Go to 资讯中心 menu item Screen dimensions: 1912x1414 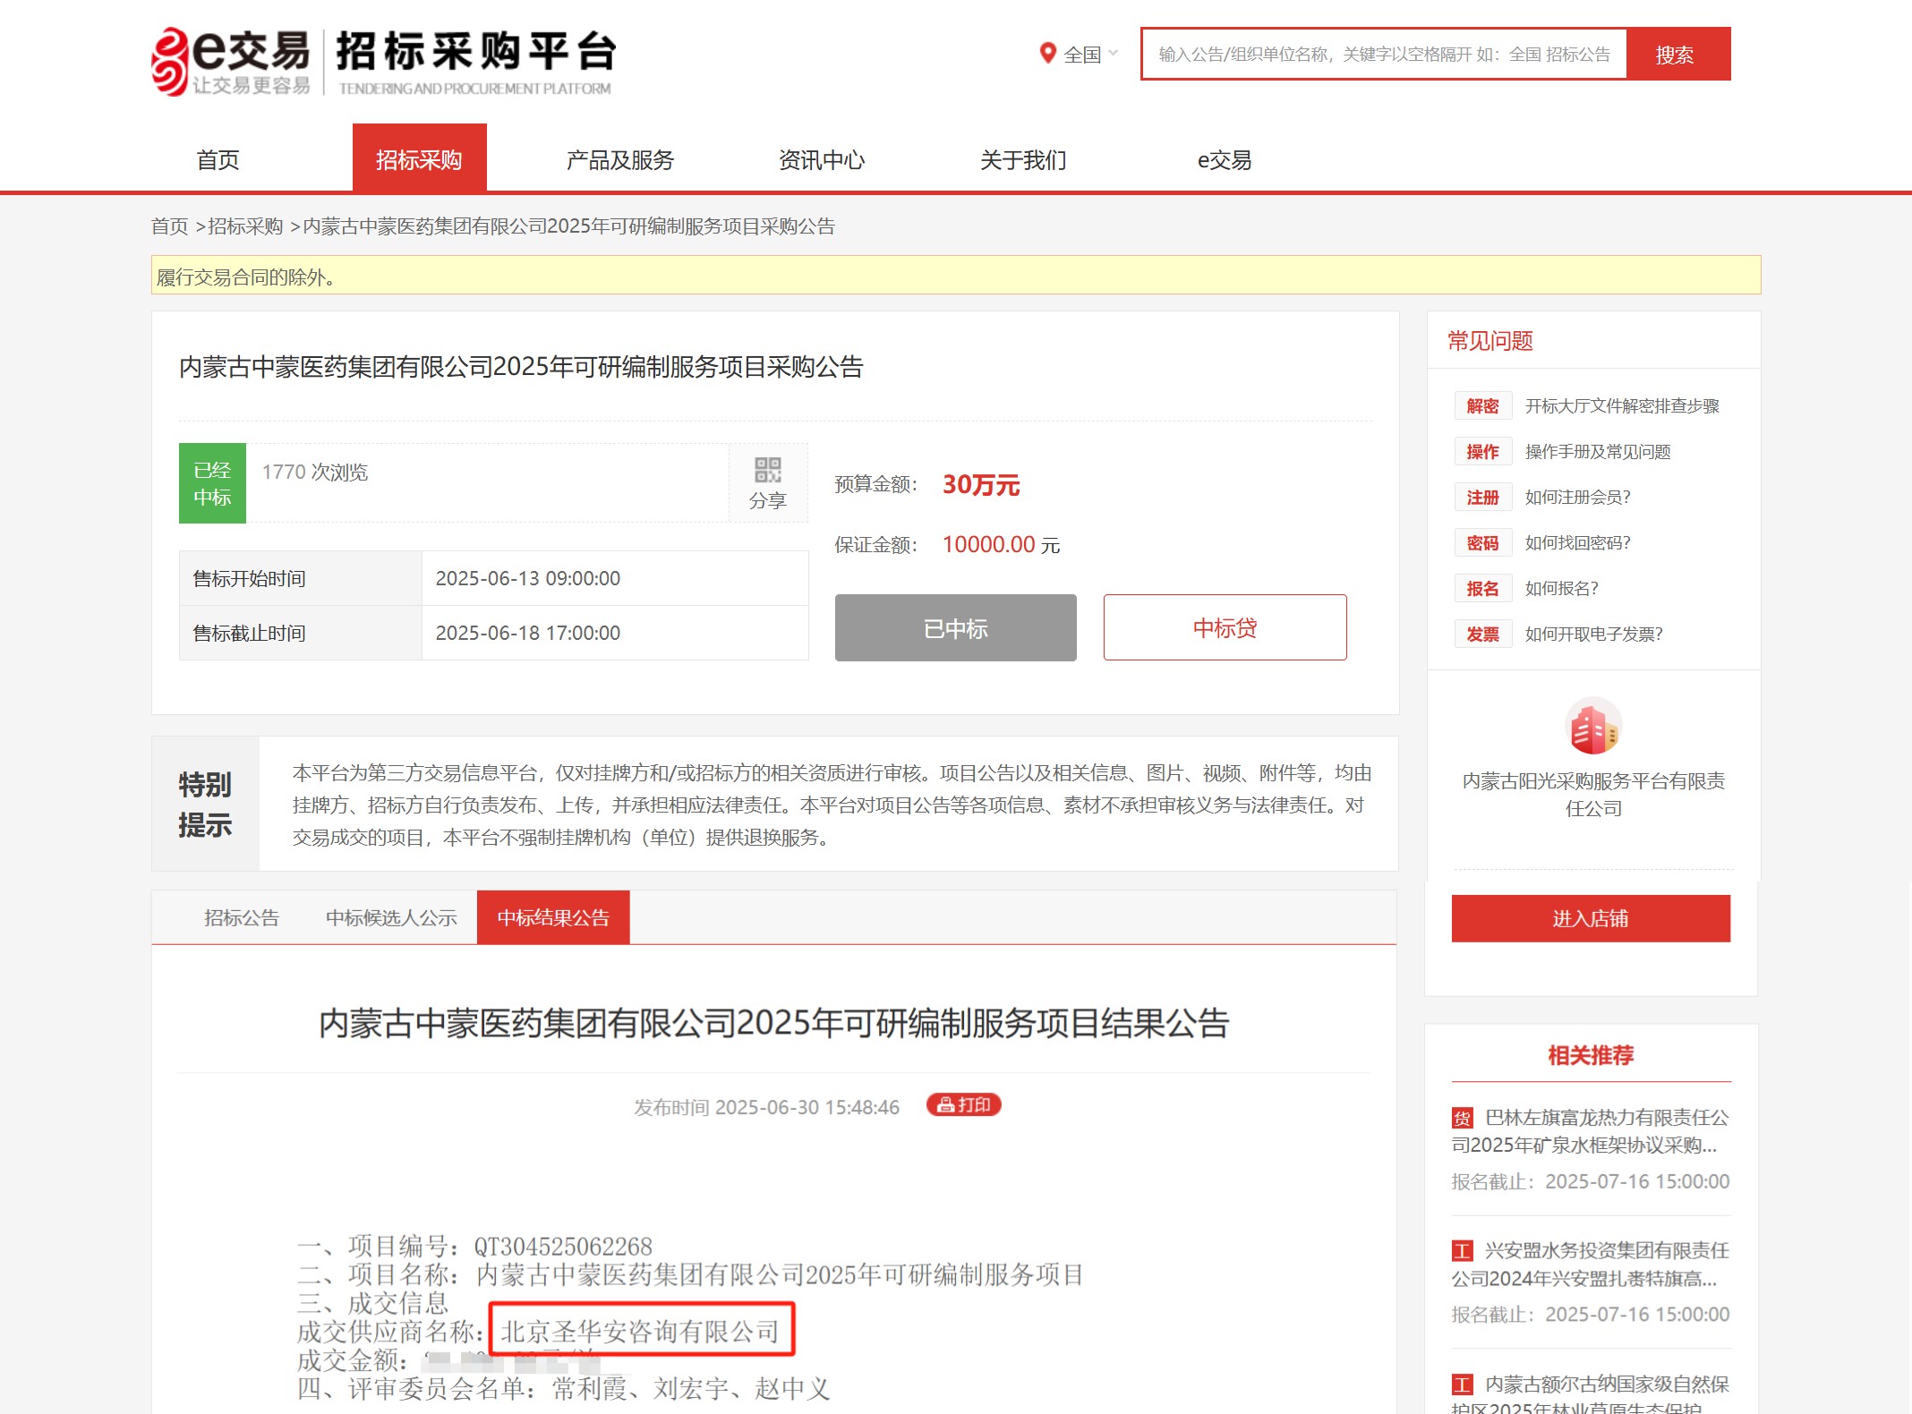[x=822, y=159]
